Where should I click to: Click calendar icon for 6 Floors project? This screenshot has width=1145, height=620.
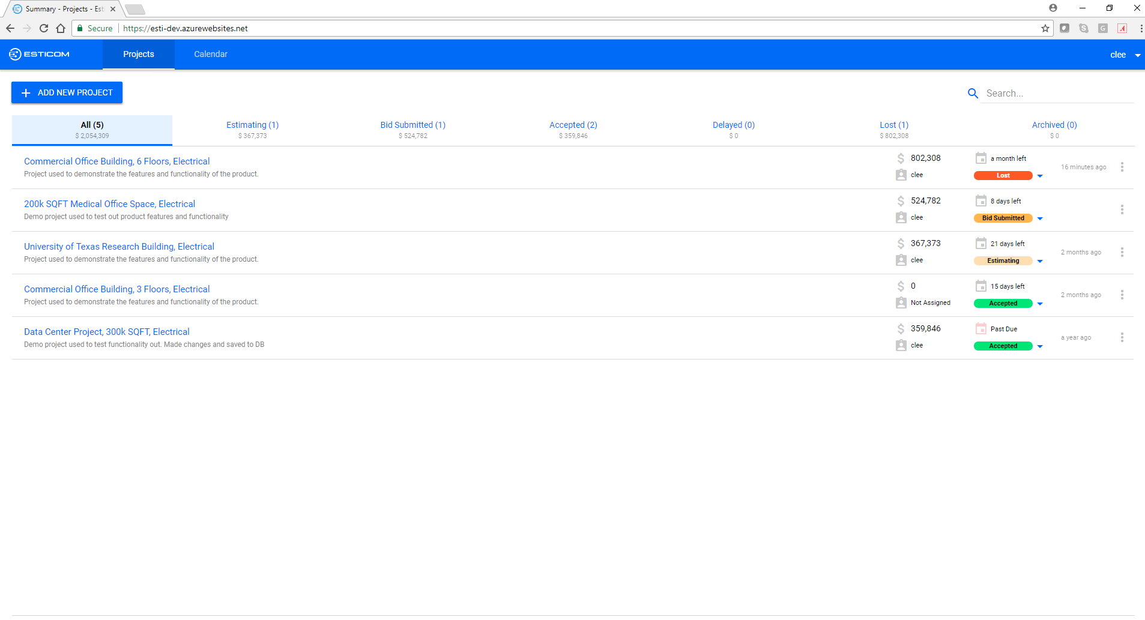980,158
